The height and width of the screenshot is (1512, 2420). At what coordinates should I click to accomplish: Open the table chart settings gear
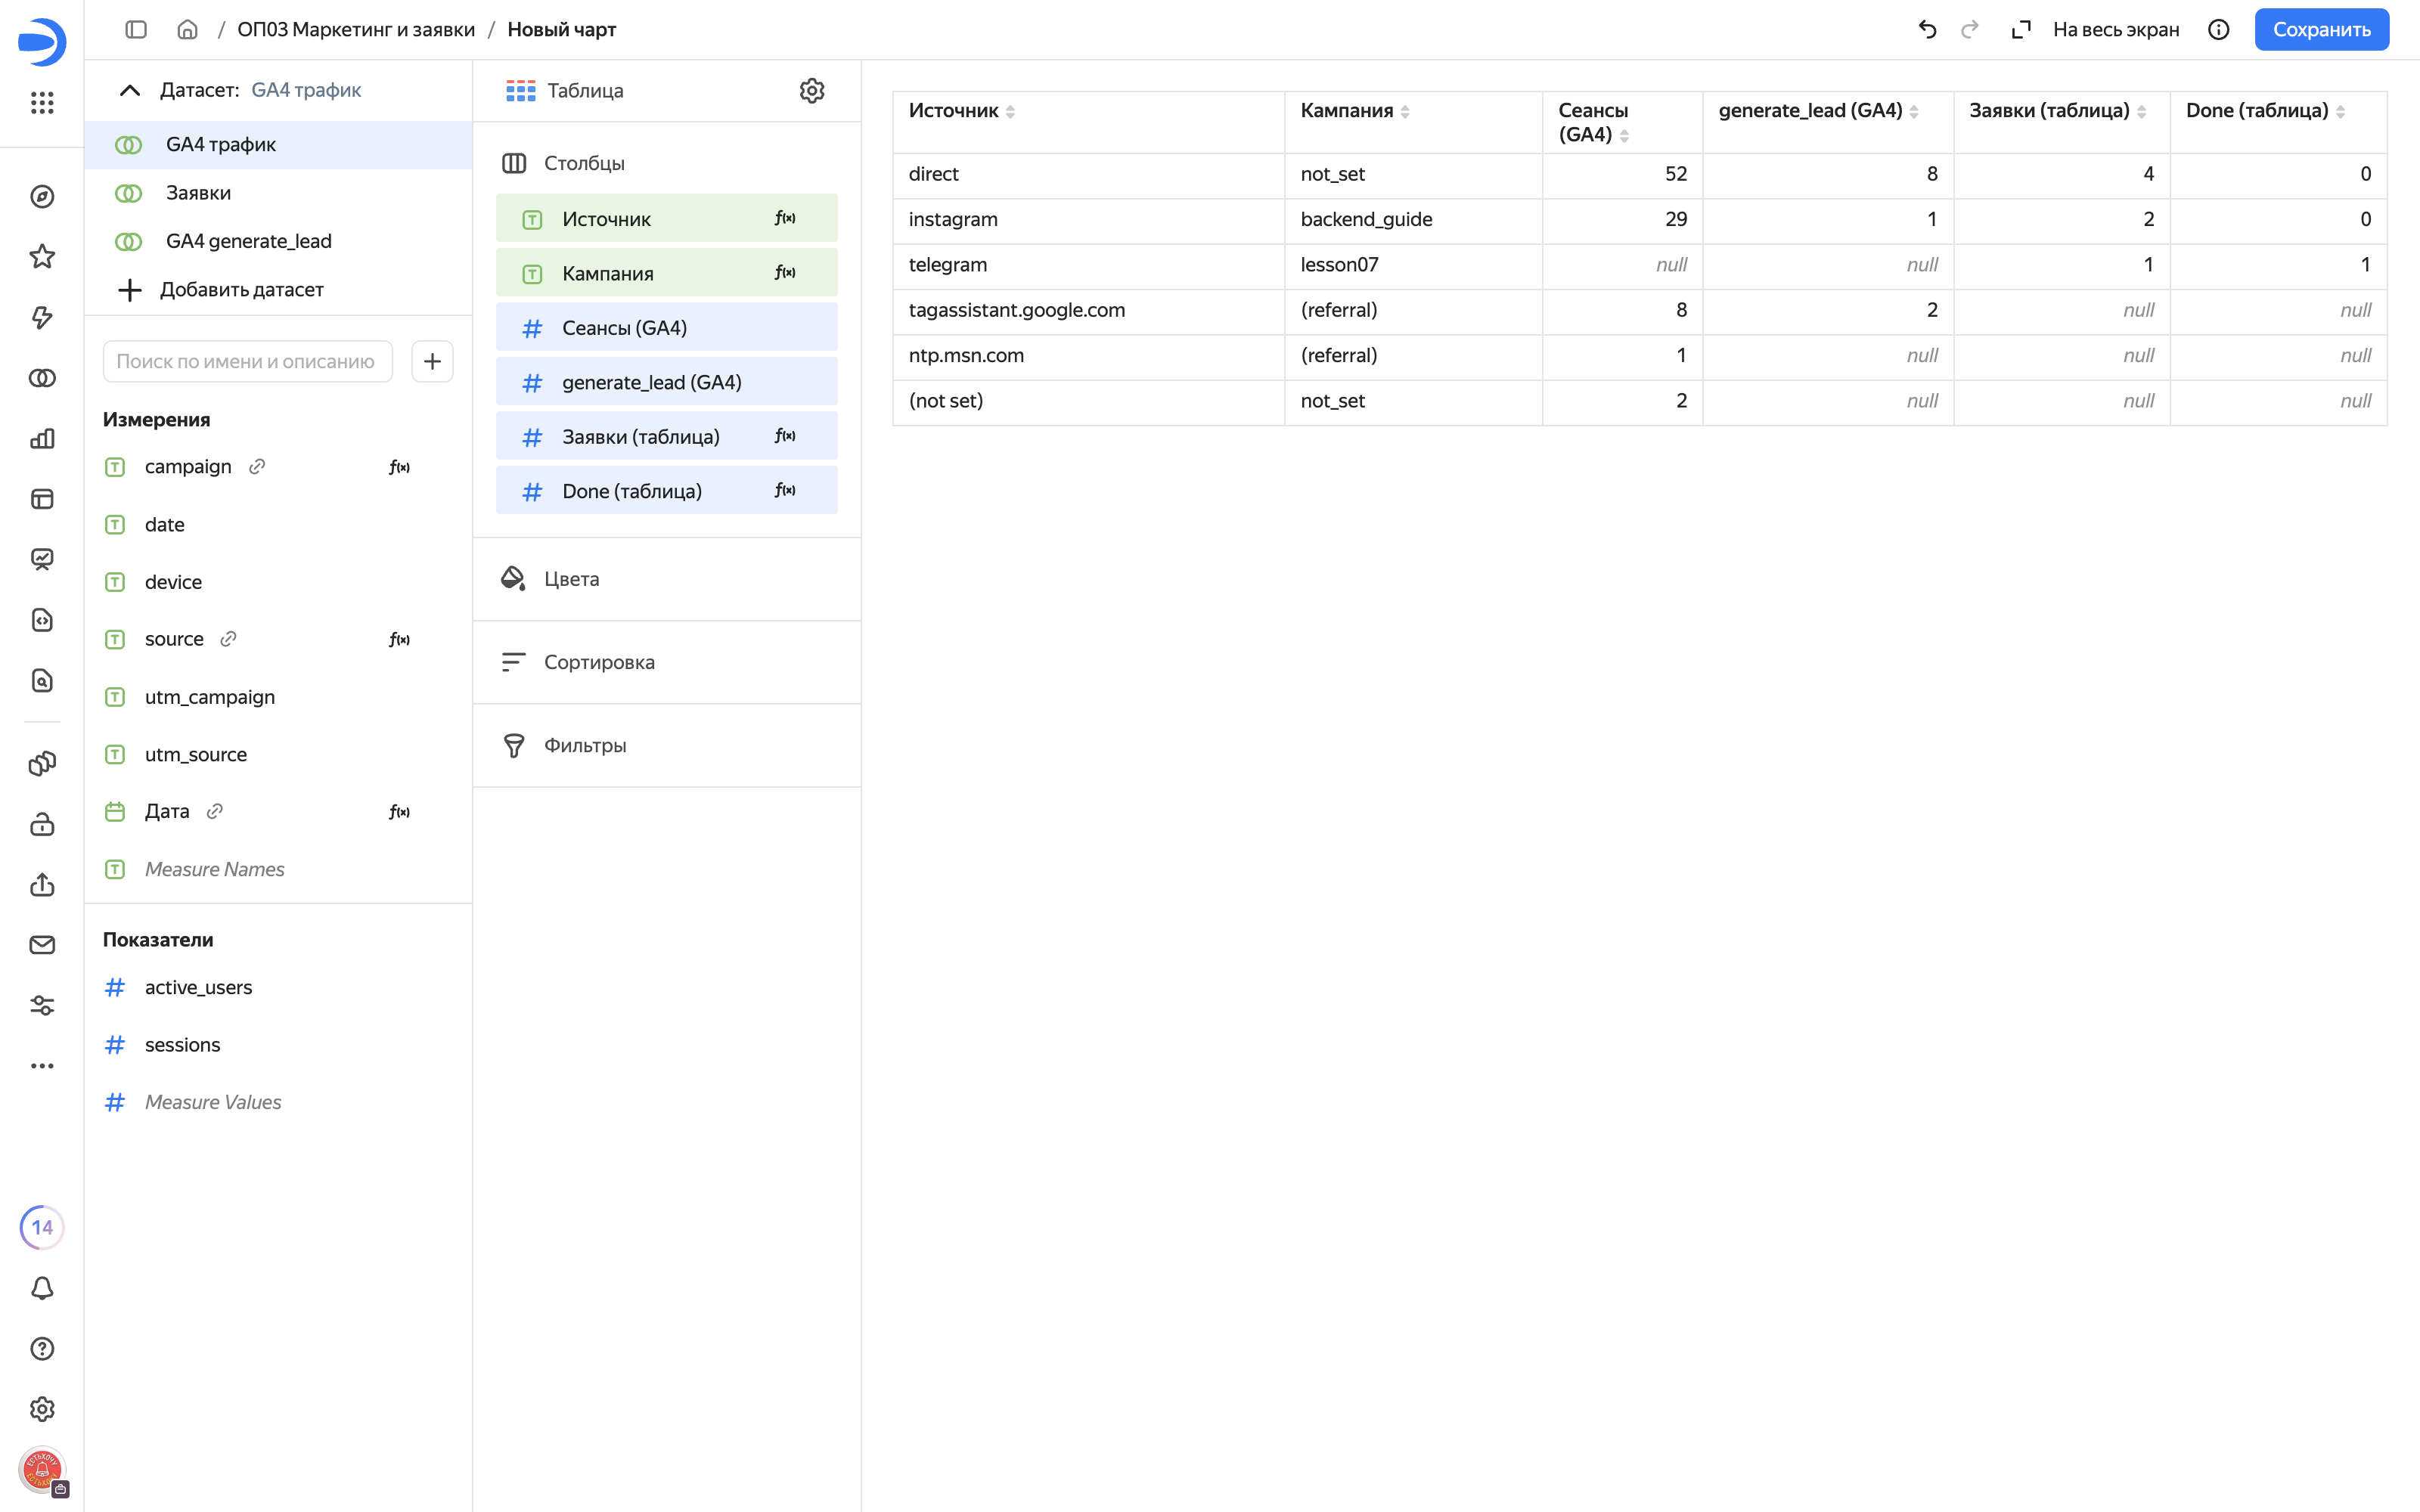pos(811,91)
